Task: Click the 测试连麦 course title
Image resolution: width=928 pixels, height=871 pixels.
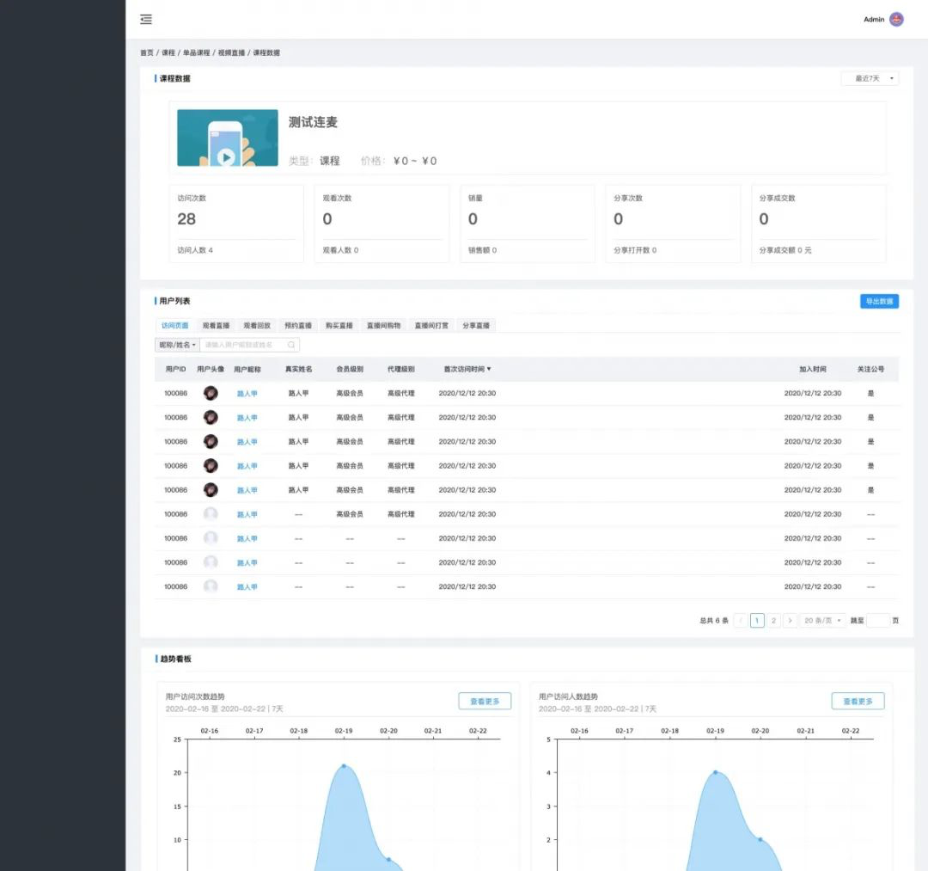Action: pyautogui.click(x=313, y=123)
